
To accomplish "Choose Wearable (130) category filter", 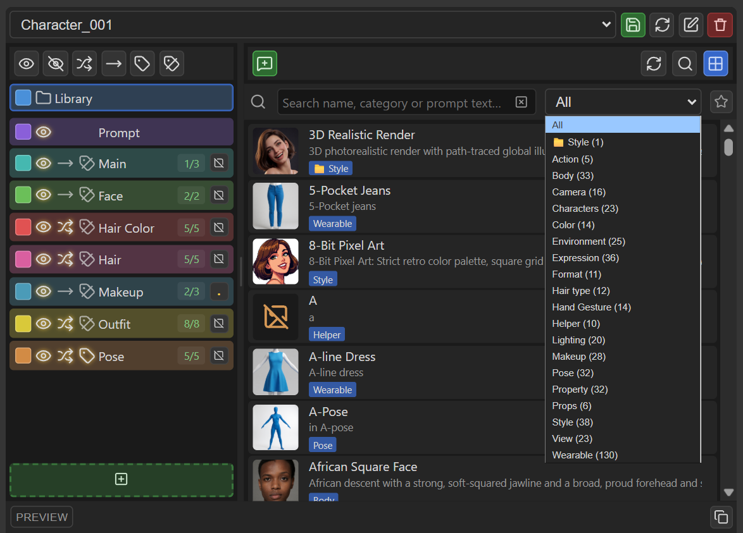I will click(623, 455).
